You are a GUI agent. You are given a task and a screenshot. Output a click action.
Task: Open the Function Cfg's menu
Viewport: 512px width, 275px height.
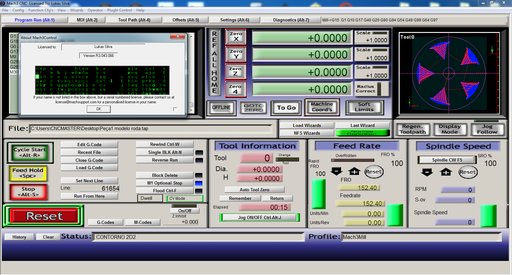[x=41, y=10]
